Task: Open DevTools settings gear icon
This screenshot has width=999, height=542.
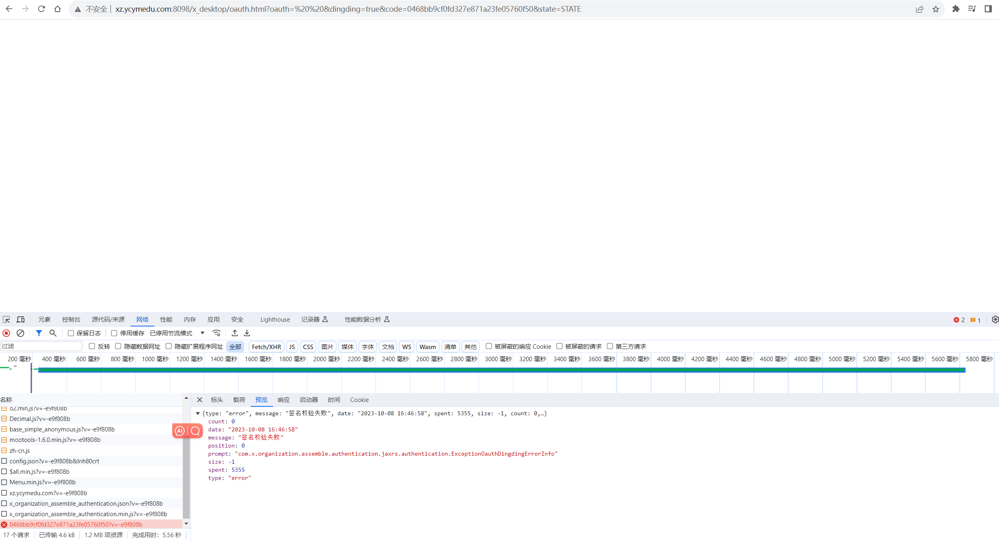Action: coord(995,320)
